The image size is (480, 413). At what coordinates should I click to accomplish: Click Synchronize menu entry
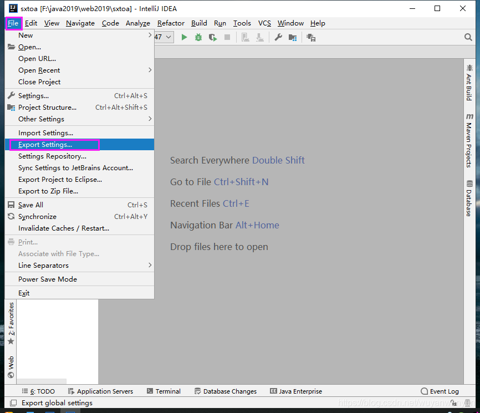click(80, 216)
